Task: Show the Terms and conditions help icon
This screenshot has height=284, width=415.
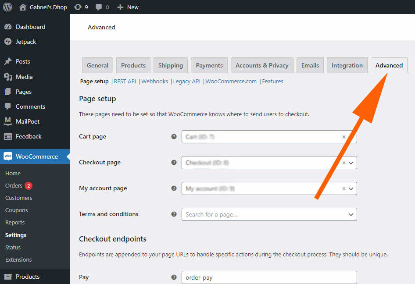Action: tap(174, 214)
